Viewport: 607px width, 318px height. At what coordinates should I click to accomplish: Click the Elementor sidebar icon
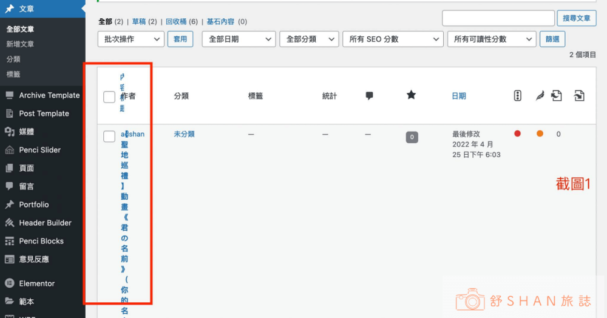click(10, 283)
